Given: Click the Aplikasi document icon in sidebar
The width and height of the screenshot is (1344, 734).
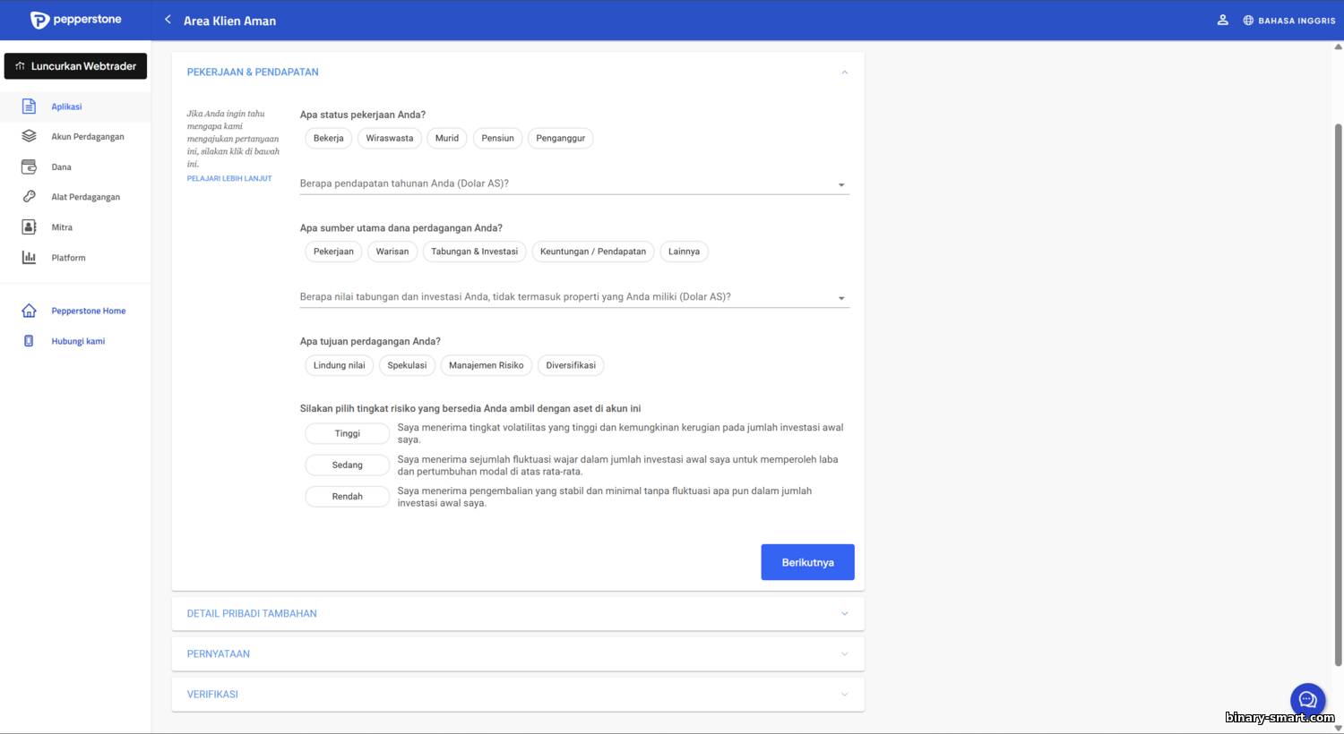Looking at the screenshot, I should click(29, 107).
